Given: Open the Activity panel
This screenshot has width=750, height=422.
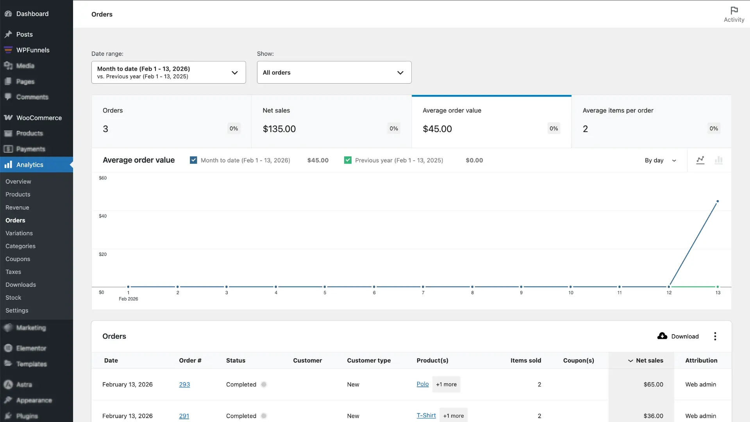Looking at the screenshot, I should [734, 14].
